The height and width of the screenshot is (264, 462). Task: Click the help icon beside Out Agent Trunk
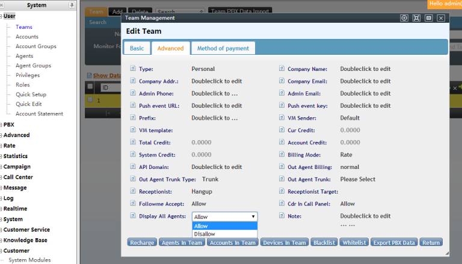(282, 179)
